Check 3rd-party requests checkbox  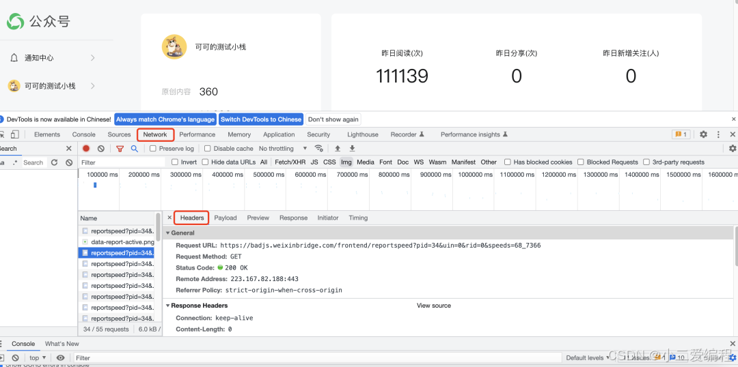[646, 162]
